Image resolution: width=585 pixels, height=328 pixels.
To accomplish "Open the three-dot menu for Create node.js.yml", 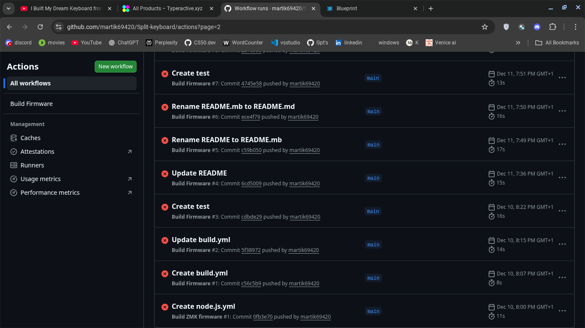I will click(x=562, y=311).
